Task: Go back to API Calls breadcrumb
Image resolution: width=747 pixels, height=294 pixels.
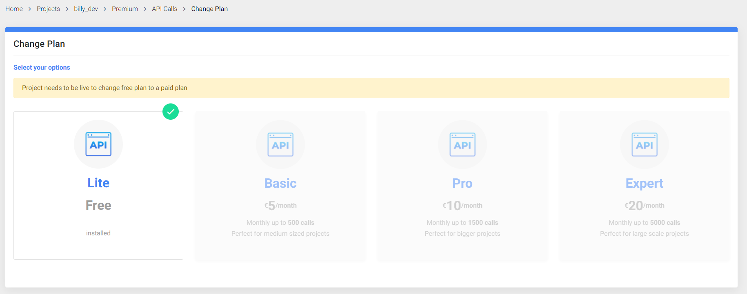Action: [x=165, y=9]
